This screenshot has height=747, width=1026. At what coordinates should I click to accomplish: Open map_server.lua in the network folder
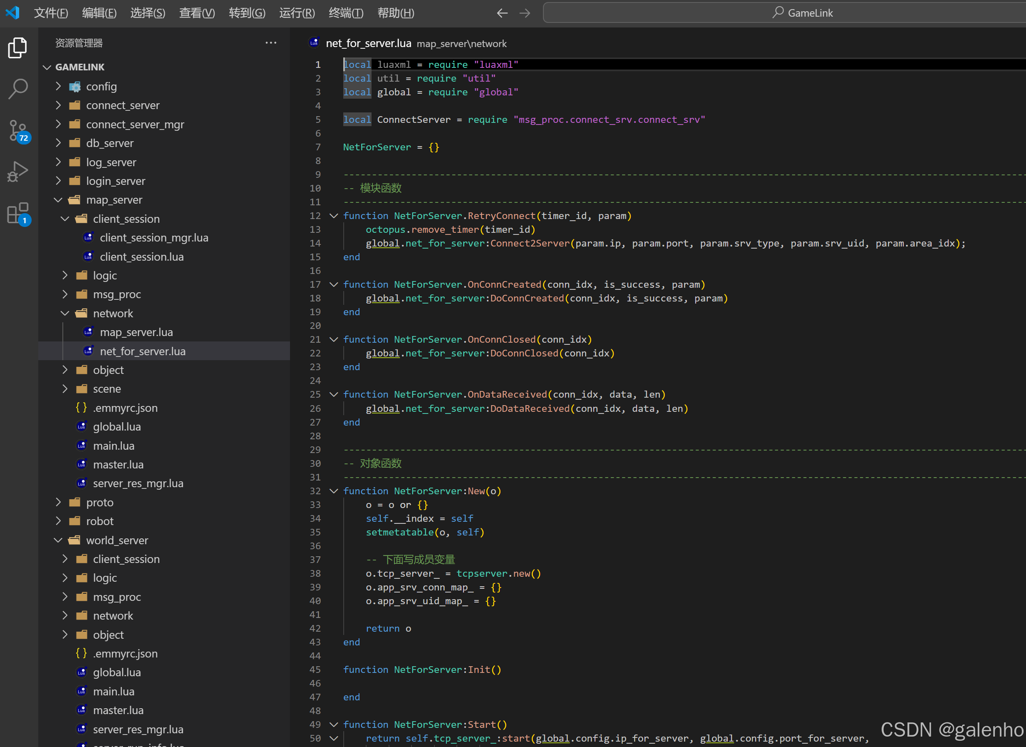click(136, 332)
